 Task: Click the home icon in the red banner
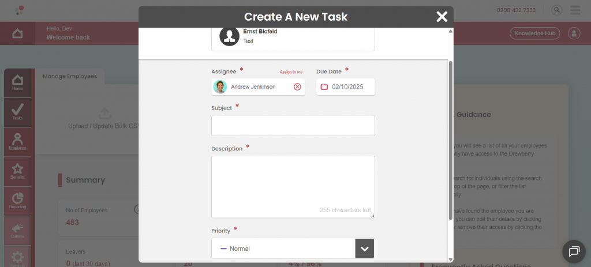[18, 33]
